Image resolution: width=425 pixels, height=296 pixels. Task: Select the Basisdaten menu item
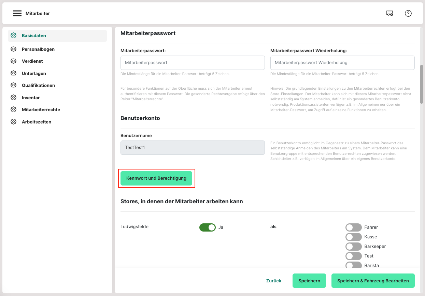coord(34,35)
